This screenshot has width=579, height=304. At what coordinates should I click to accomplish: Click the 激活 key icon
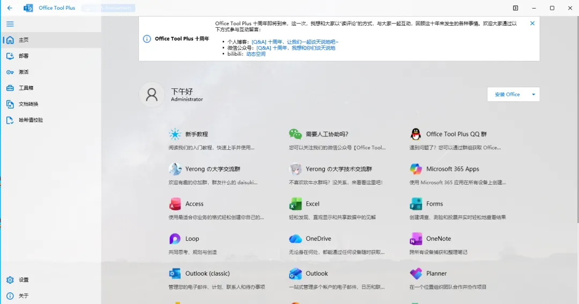pos(10,72)
